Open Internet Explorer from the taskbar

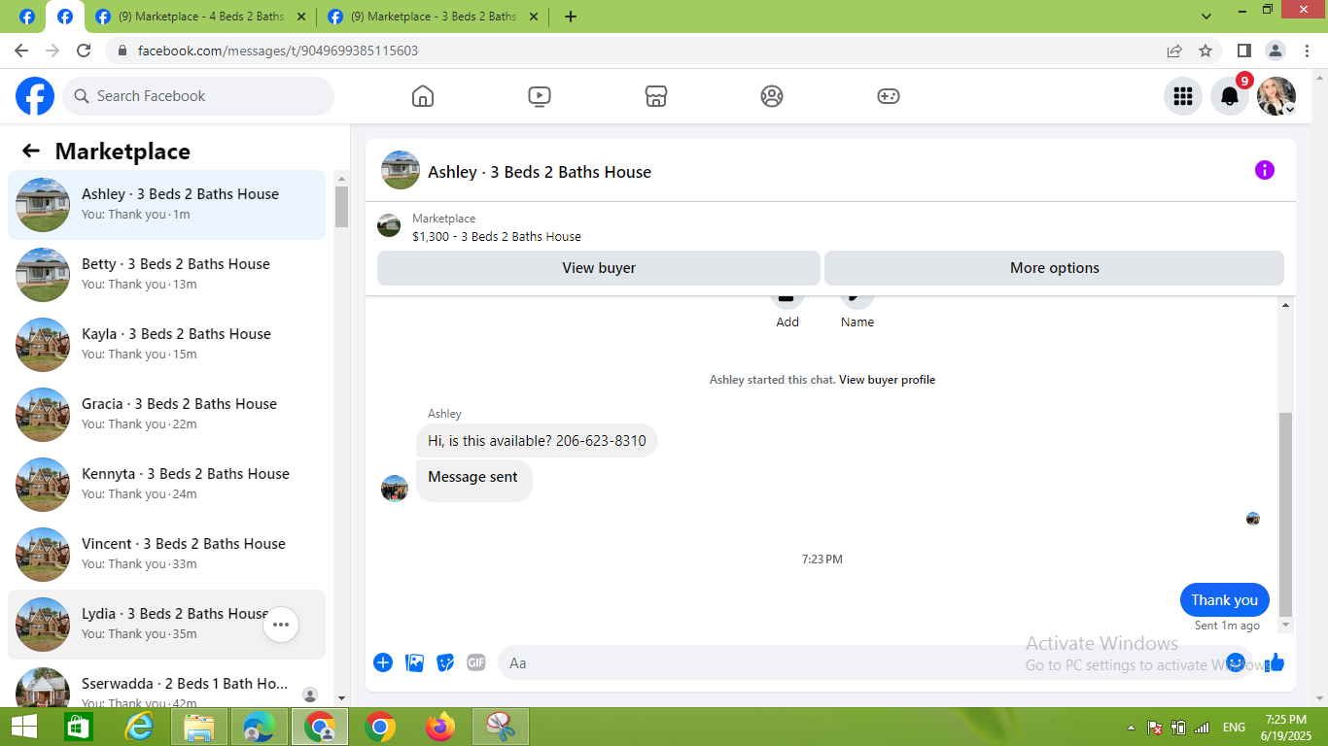140,727
